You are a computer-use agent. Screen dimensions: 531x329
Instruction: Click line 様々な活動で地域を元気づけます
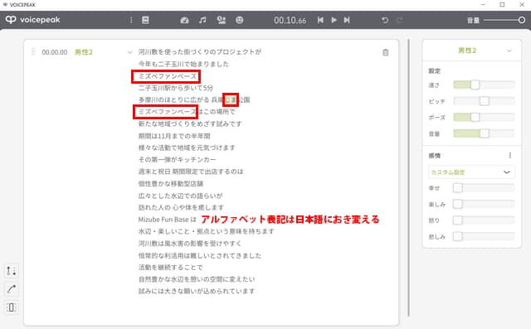click(187, 148)
